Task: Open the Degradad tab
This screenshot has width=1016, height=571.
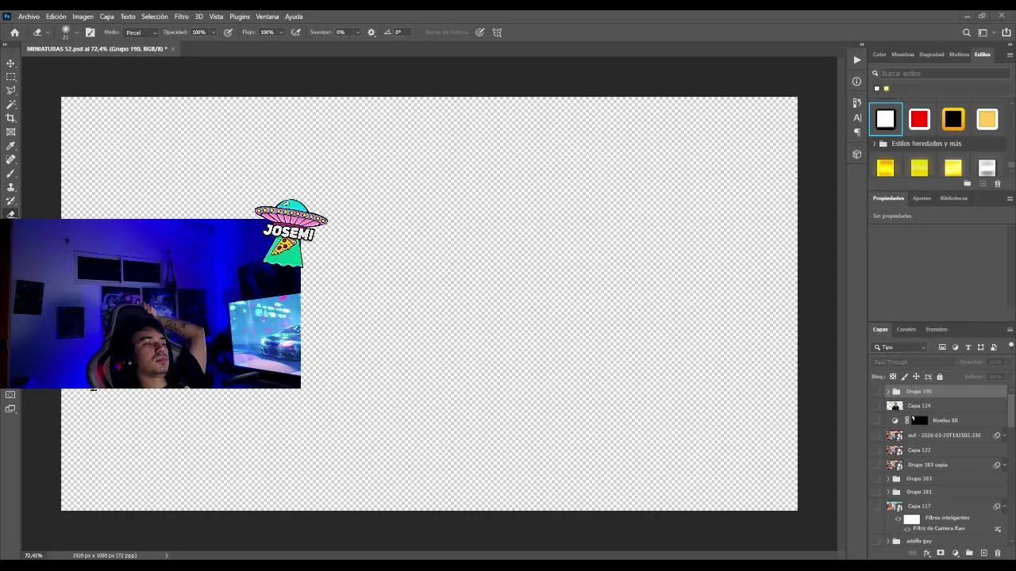Action: coord(932,55)
